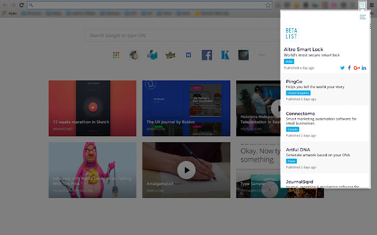Image resolution: width=377 pixels, height=235 pixels.
Task: Reload the page using refresh icon
Action: [21, 5]
